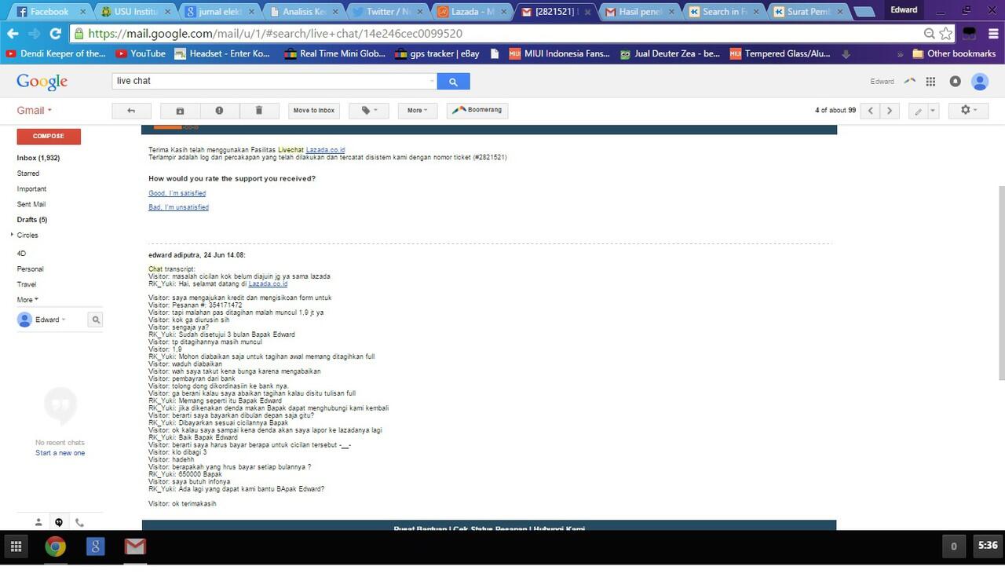Expand the Circles label
The width and height of the screenshot is (1005, 581).
click(x=12, y=235)
